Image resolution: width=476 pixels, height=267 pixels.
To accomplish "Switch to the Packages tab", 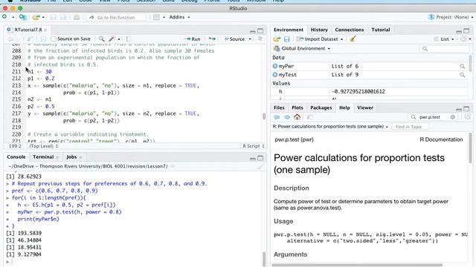I will coord(321,108).
